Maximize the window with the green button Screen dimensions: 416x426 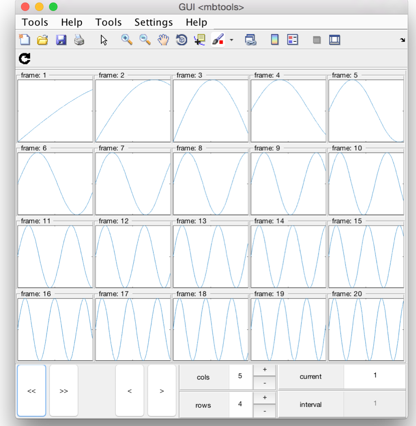pyautogui.click(x=53, y=7)
